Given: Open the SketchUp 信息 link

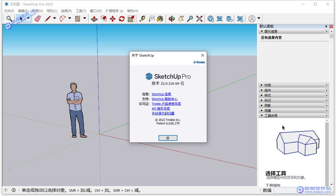Looking at the screenshot, I should [161, 94].
